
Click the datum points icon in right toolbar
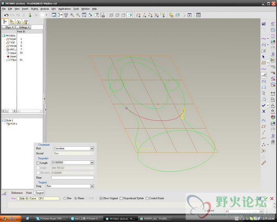point(264,145)
